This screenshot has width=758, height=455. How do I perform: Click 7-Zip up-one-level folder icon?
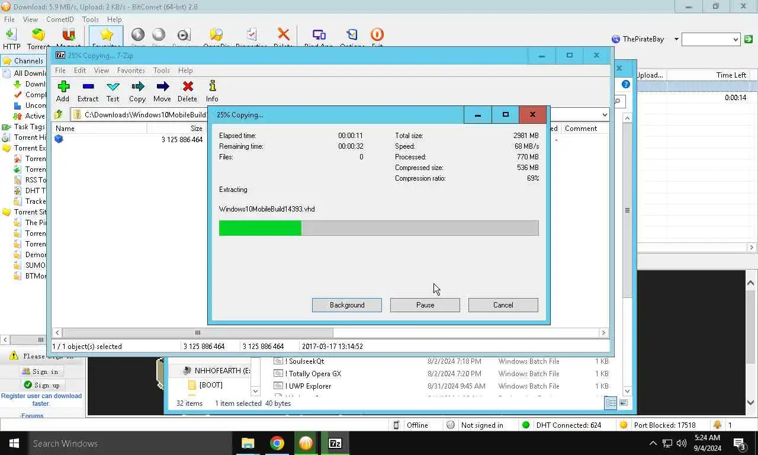59,114
